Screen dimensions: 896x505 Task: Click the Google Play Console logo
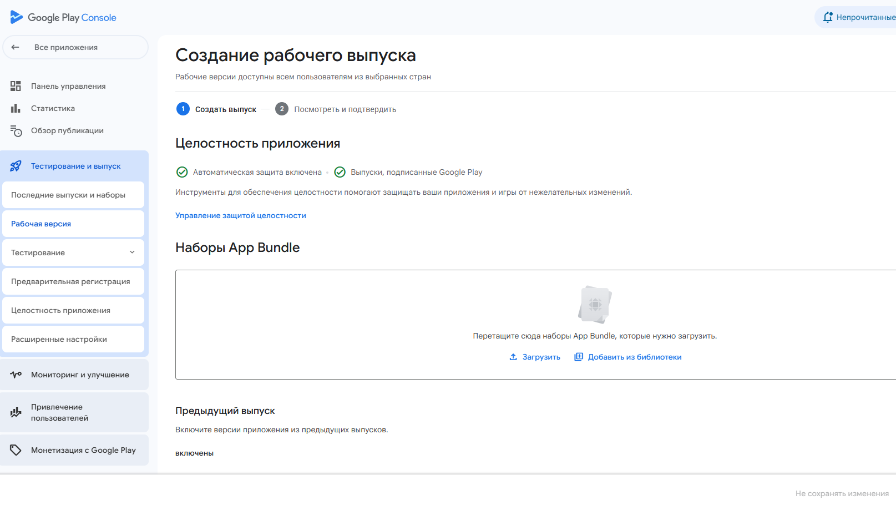click(x=63, y=17)
